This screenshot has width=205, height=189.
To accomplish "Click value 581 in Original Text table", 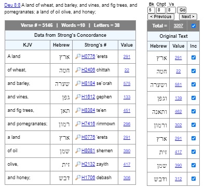I will coord(178,84).
